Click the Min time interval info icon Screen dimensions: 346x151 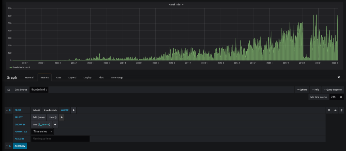coord(341,97)
